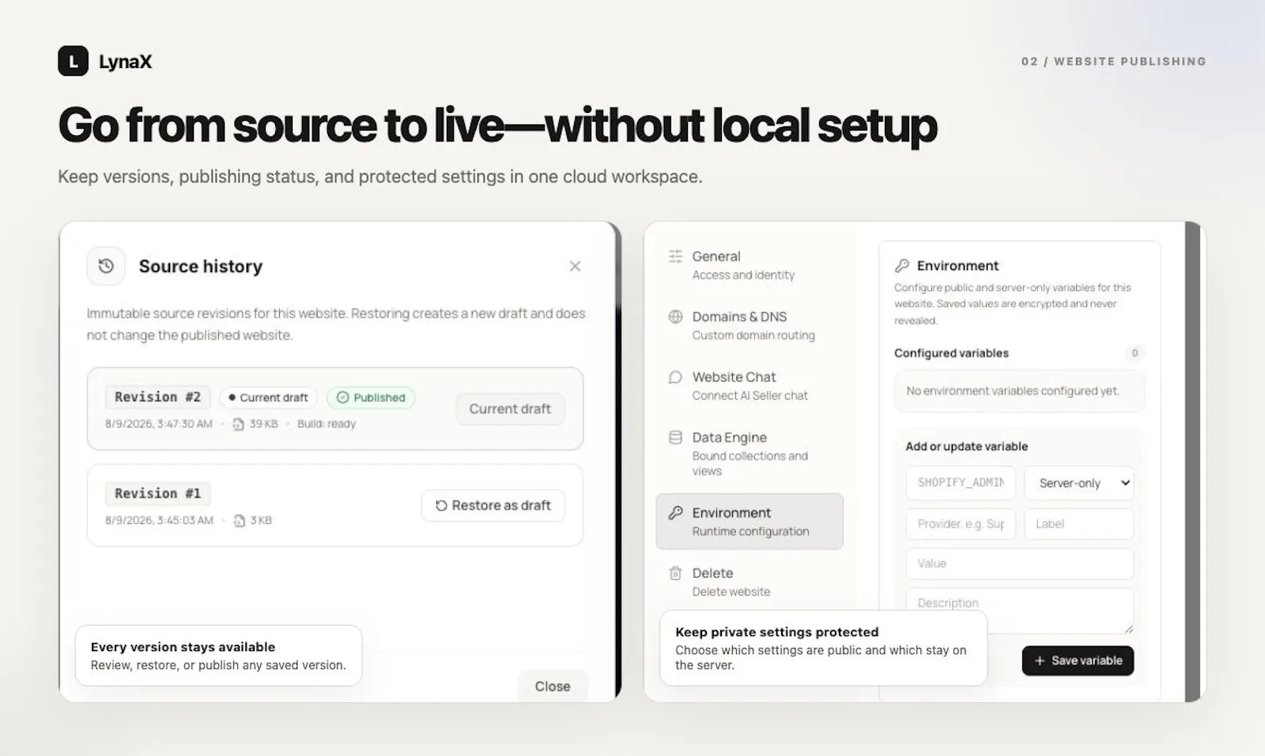Open the Data Engine section
This screenshot has width=1265, height=756.
click(x=749, y=453)
